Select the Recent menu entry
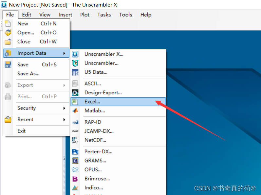This screenshot has width=261, height=195. (36, 120)
